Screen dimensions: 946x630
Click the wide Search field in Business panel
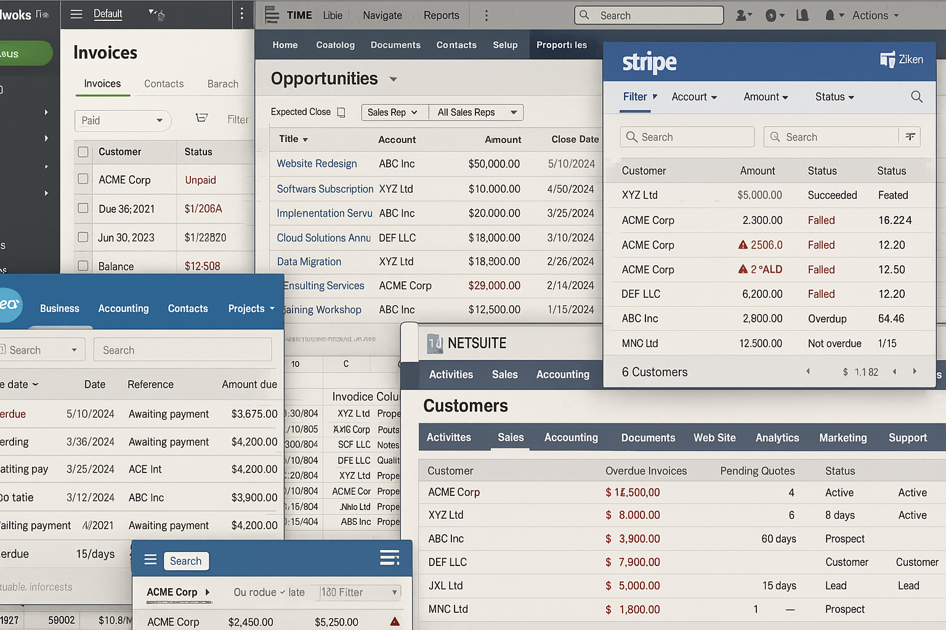click(x=183, y=349)
